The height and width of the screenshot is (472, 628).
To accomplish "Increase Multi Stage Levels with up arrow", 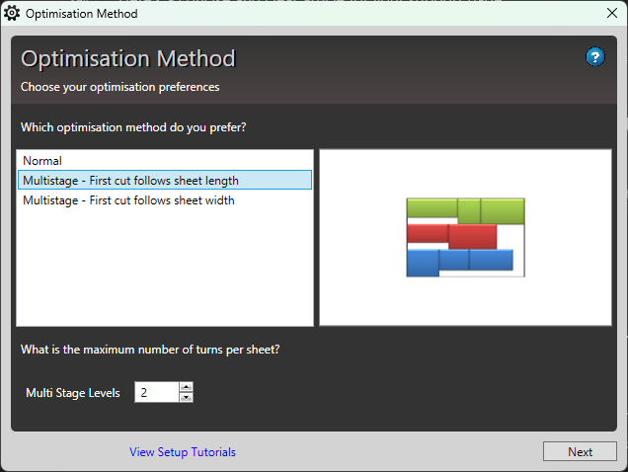I will tap(186, 387).
